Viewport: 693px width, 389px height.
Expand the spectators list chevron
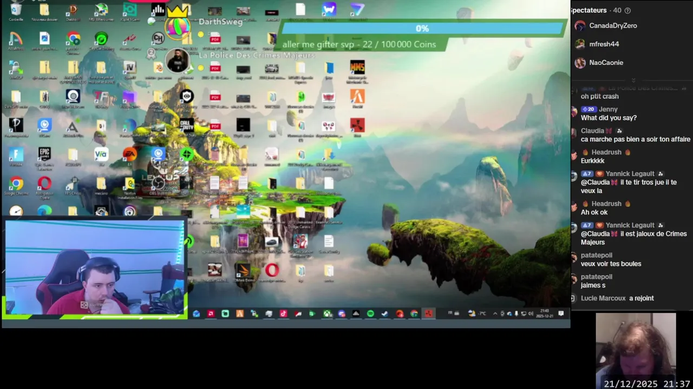(x=633, y=80)
